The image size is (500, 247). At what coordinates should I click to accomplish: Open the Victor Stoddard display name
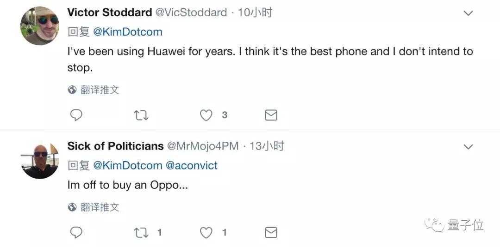coord(110,12)
